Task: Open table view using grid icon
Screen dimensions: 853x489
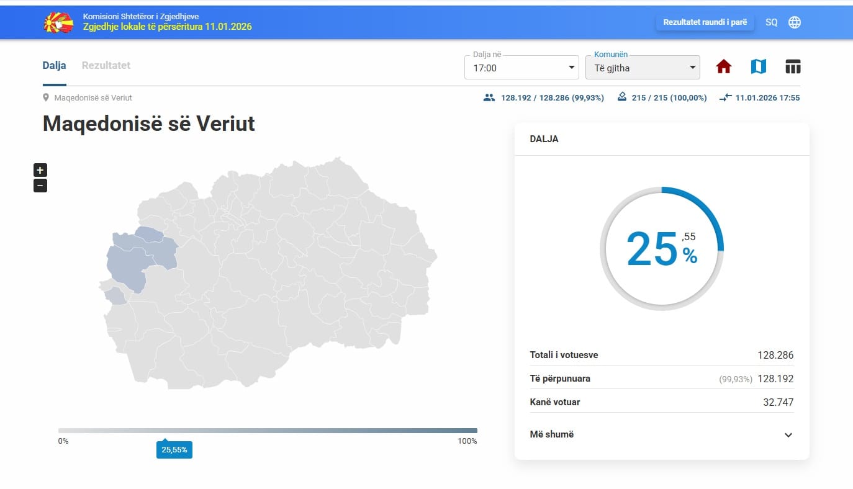Action: point(793,65)
